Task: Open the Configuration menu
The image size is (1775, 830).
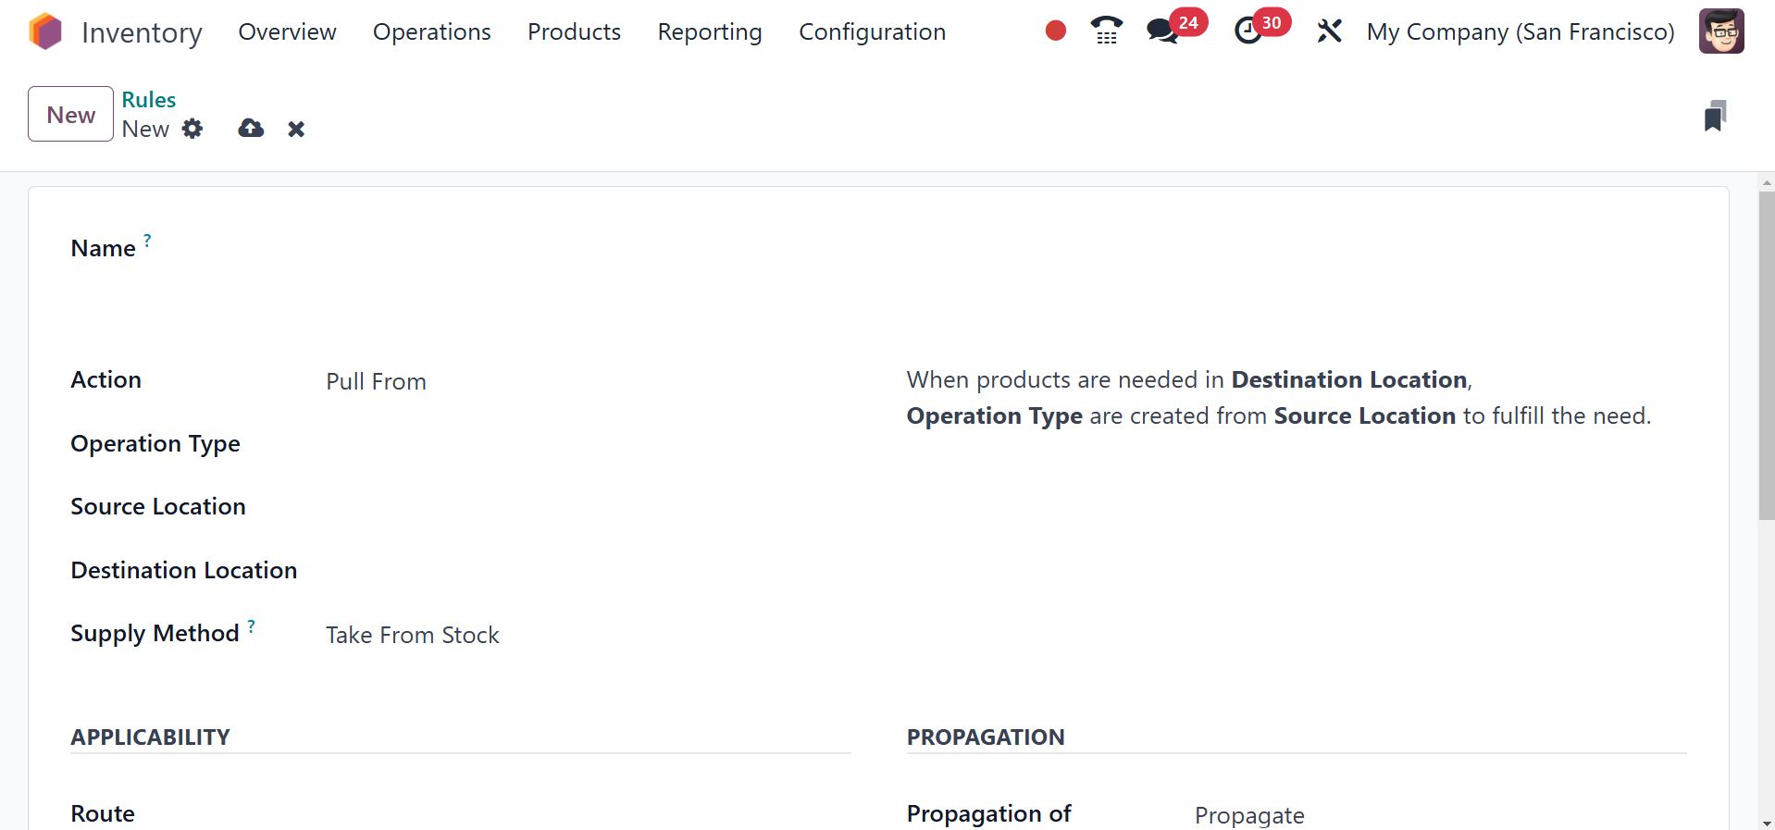Action: pyautogui.click(x=872, y=31)
